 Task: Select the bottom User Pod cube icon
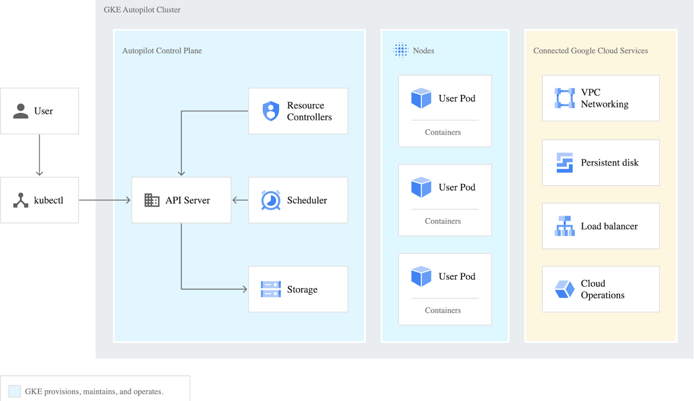(x=421, y=276)
